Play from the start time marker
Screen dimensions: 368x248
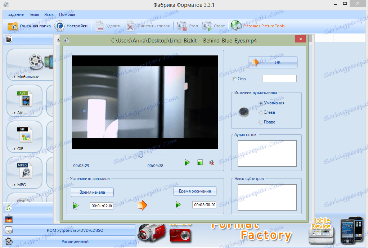point(76,206)
